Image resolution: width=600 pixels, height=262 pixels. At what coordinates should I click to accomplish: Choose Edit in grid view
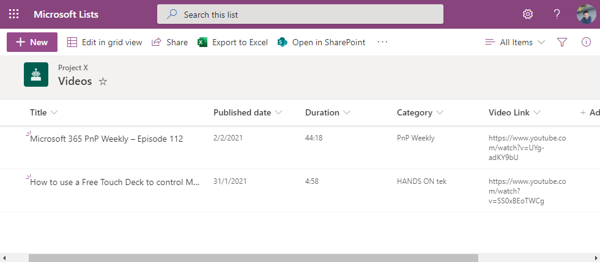pyautogui.click(x=105, y=42)
